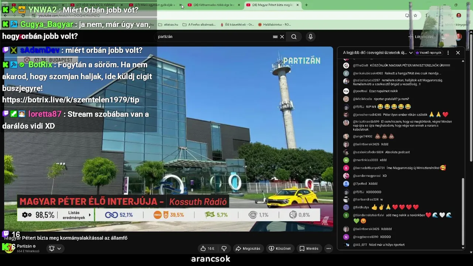
Task: Switch to 'Kétharmados többsége lesz' tab
Action: (x=214, y=5)
